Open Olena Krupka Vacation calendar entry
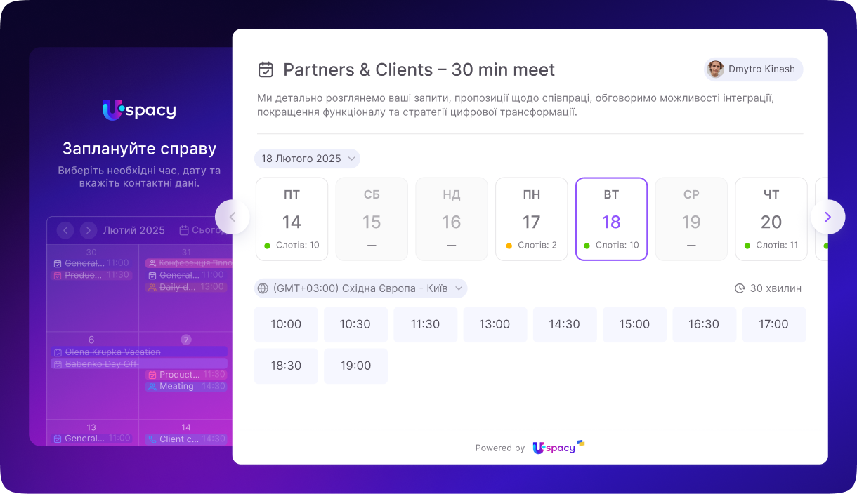Viewport: 857px width, 494px height. click(112, 352)
